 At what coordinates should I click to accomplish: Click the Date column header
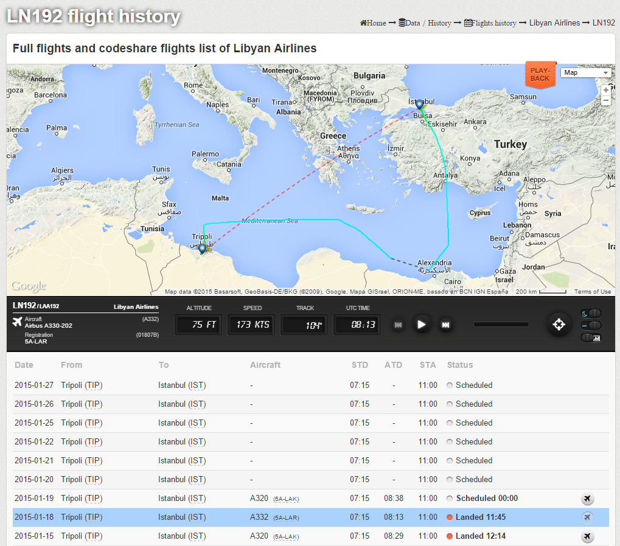(x=24, y=365)
